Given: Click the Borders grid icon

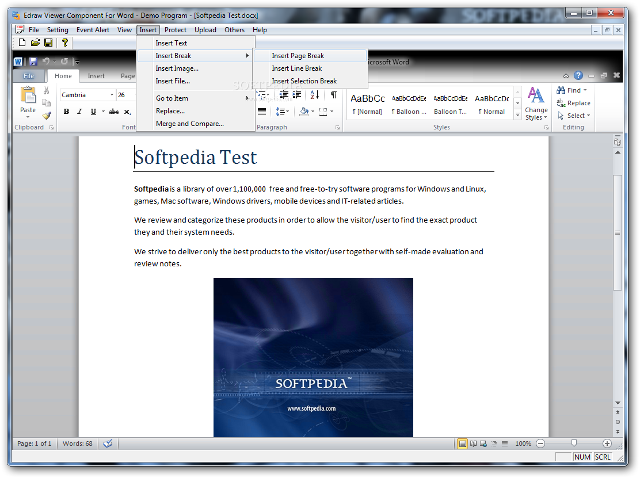Looking at the screenshot, I should [x=323, y=112].
